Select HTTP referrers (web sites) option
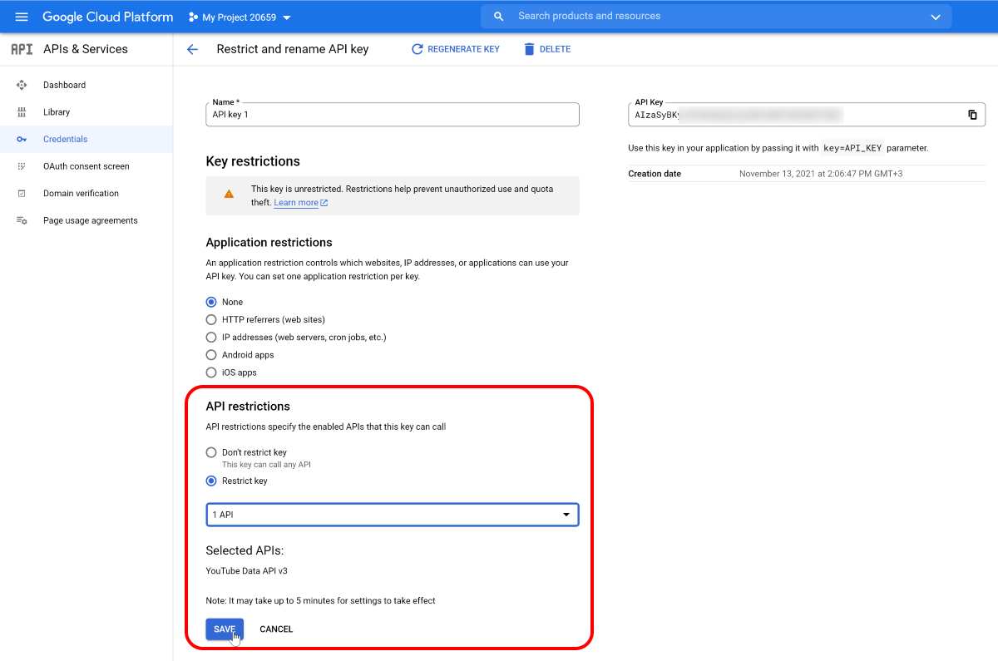 [211, 319]
